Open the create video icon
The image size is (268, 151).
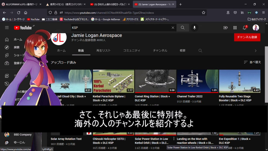click(x=226, y=28)
